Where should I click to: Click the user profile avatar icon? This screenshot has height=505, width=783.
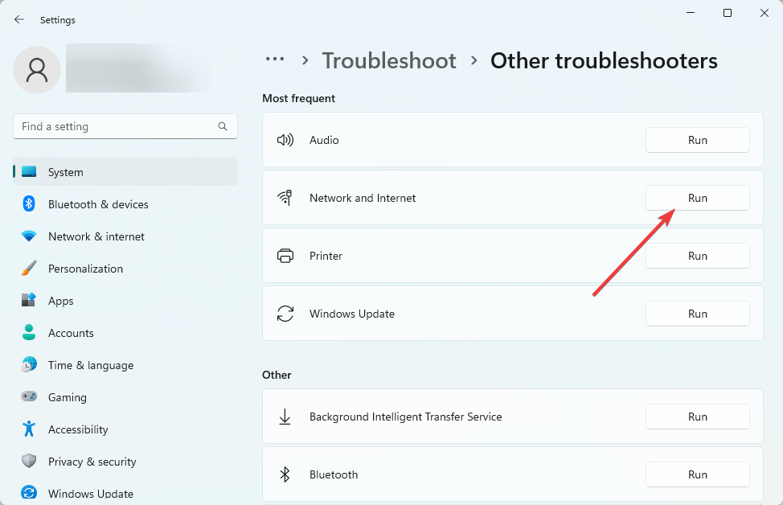point(37,70)
